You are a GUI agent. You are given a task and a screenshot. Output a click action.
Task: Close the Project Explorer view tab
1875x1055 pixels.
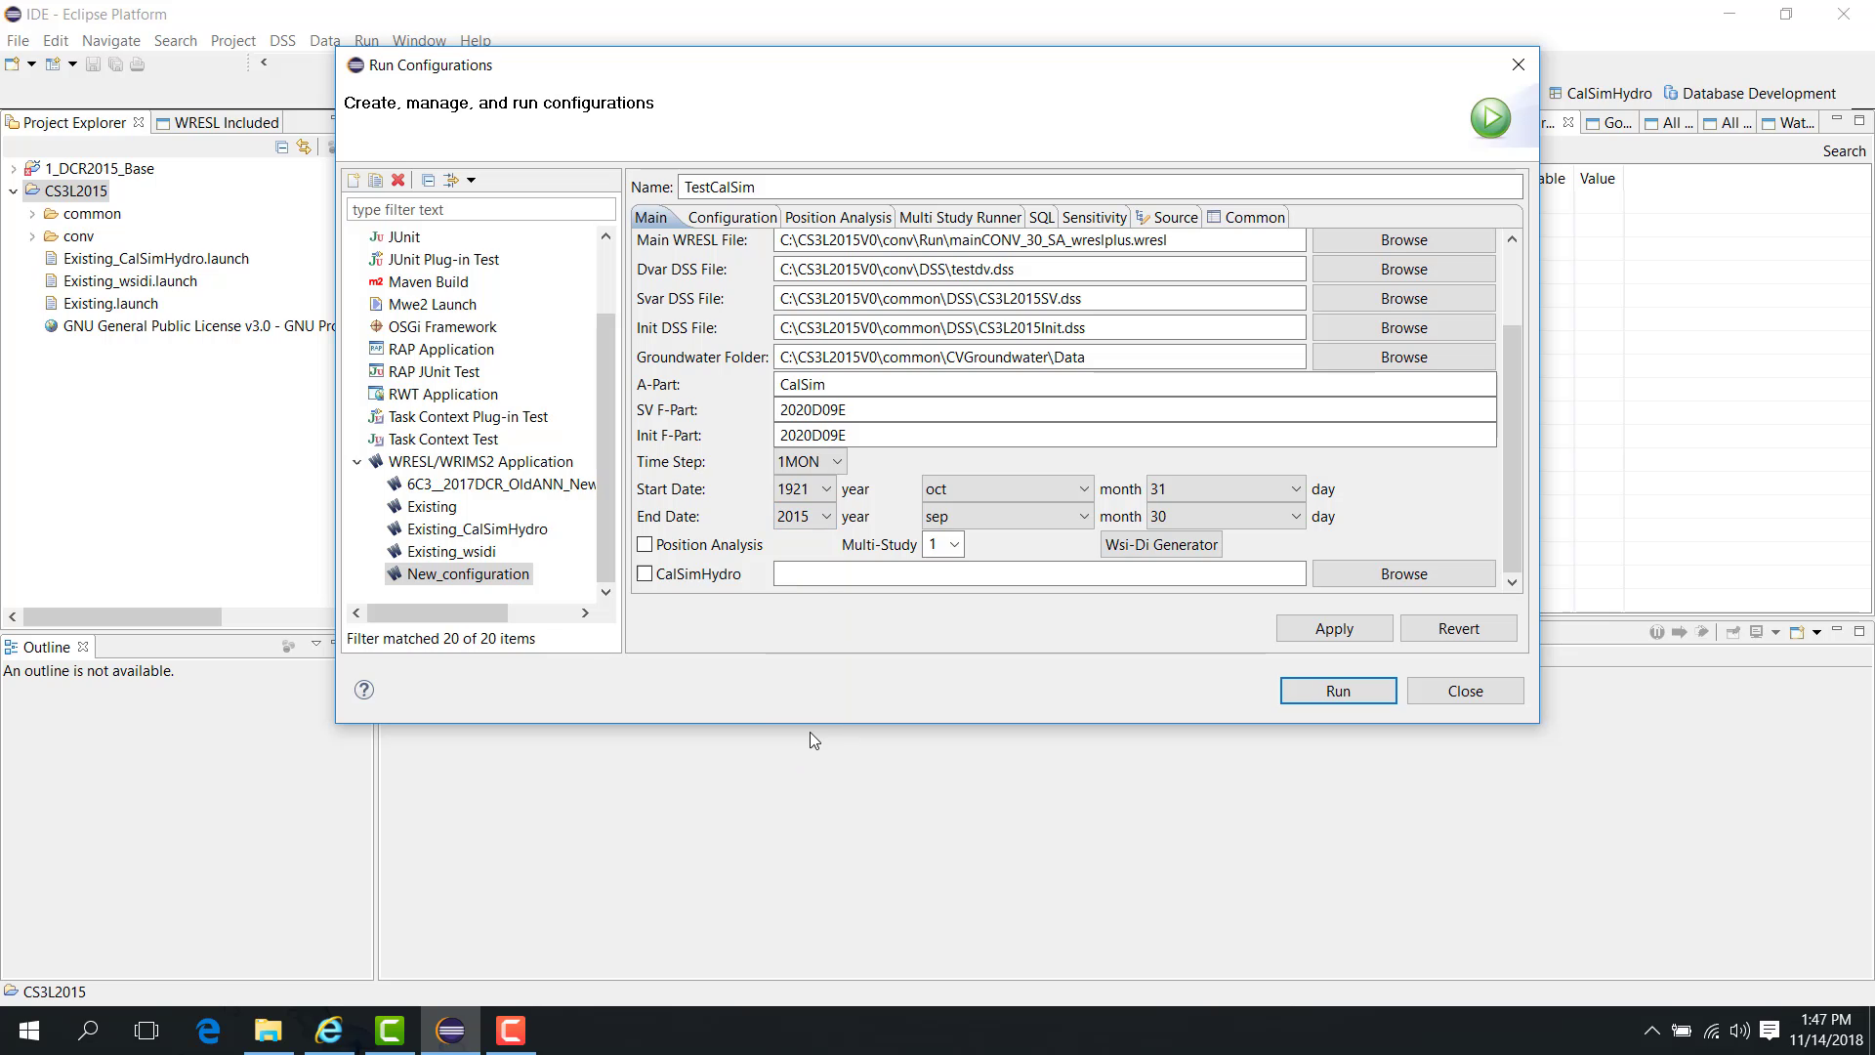(139, 122)
